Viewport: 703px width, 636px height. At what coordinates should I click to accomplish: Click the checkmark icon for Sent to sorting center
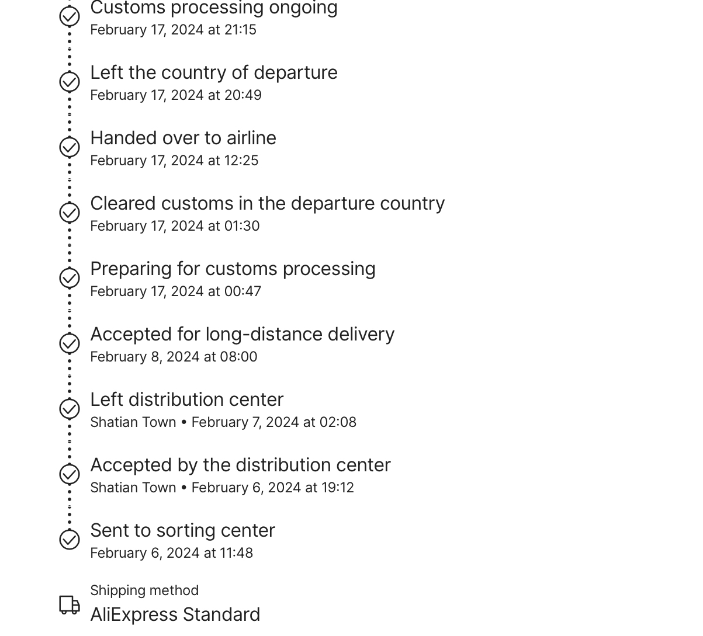[x=70, y=540]
